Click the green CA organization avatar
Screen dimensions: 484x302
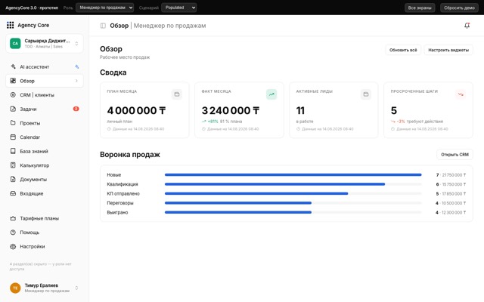(15, 43)
